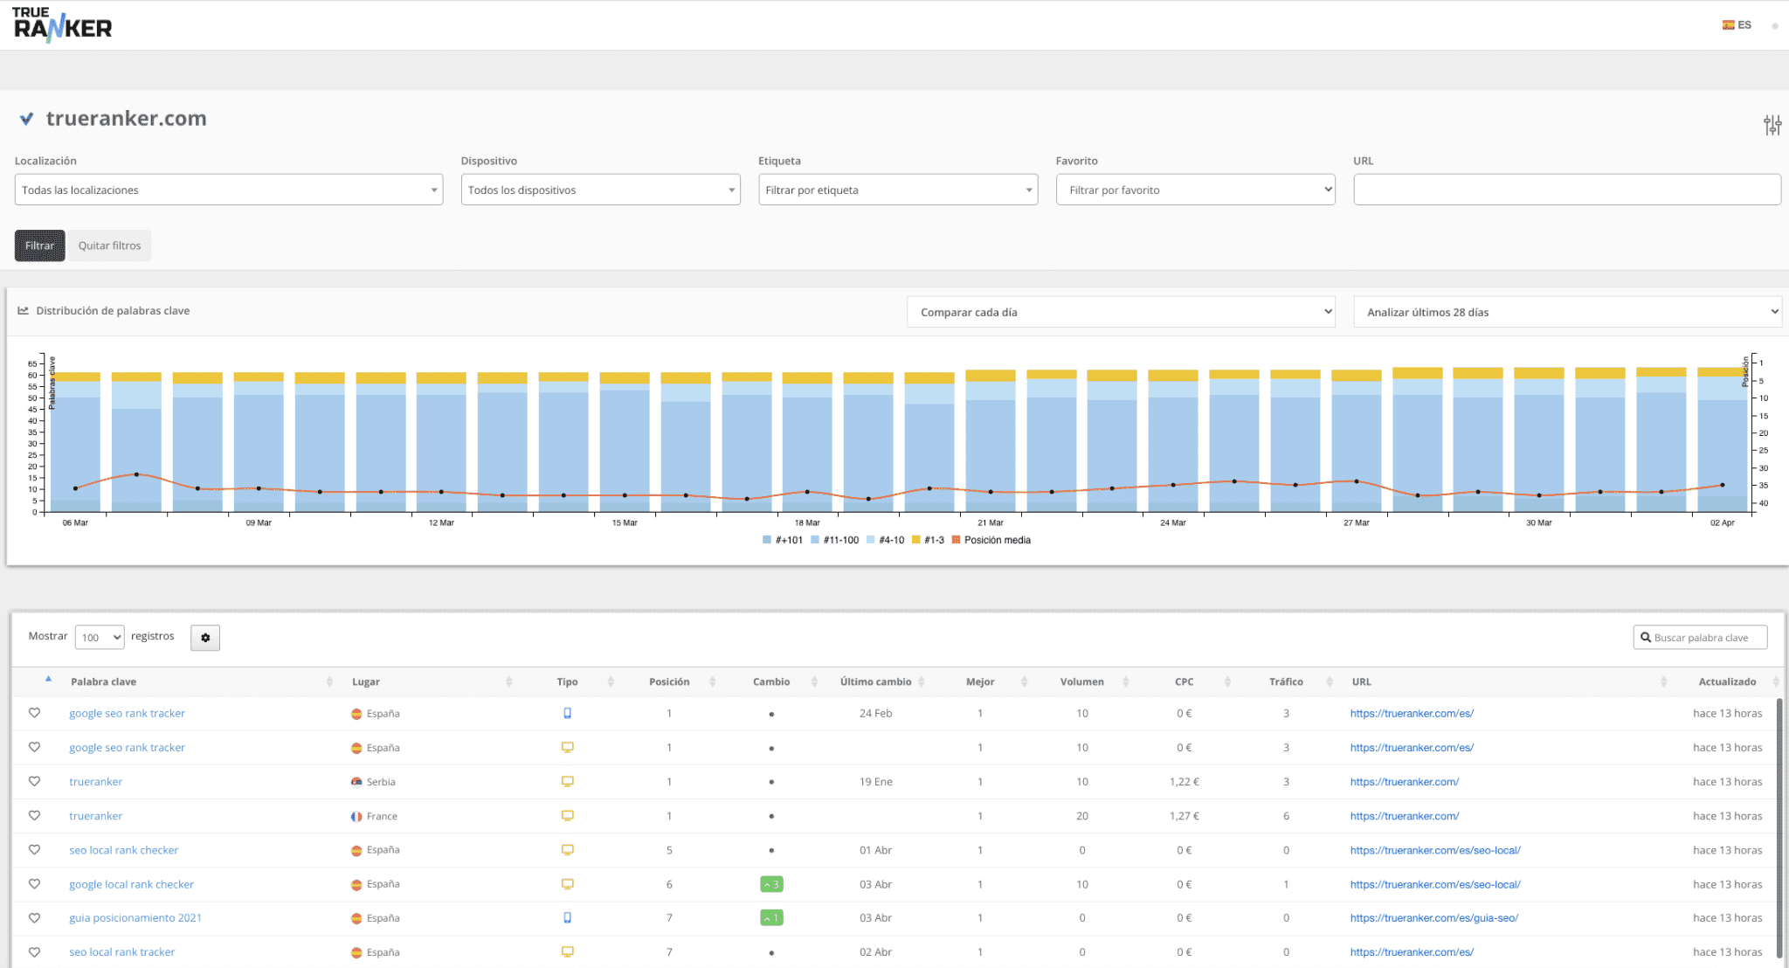1789x968 pixels.
Task: Toggle the #4-10 legend swatch
Action: click(x=870, y=540)
